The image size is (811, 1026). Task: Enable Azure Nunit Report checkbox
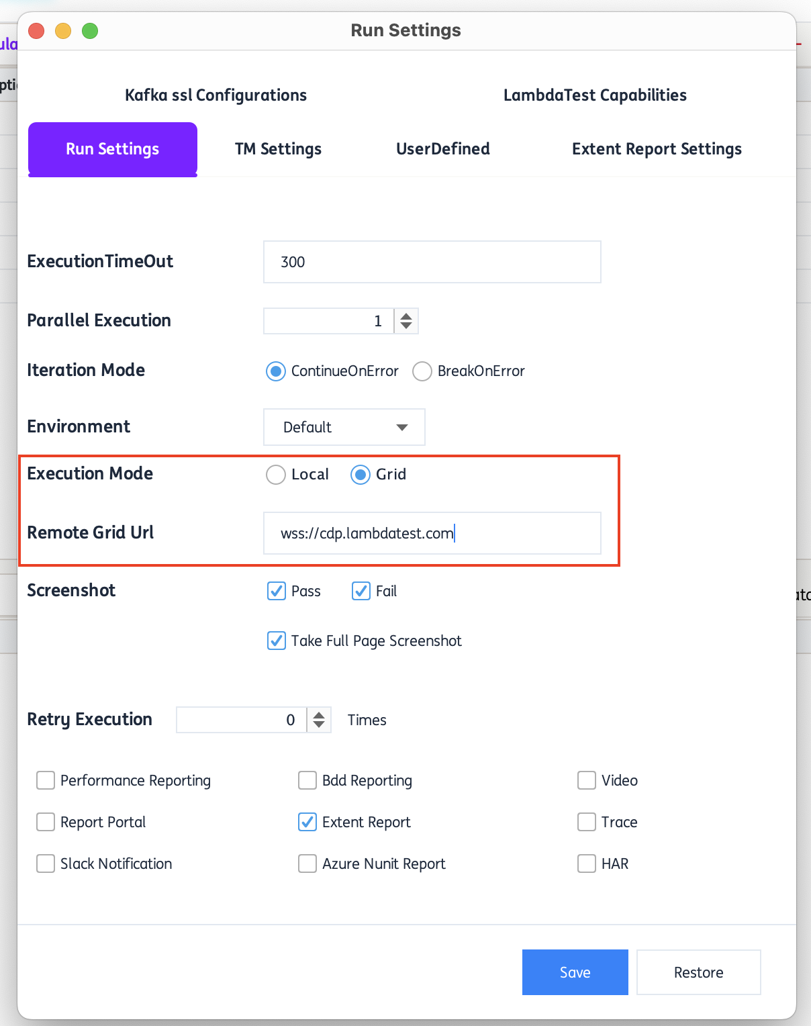307,864
